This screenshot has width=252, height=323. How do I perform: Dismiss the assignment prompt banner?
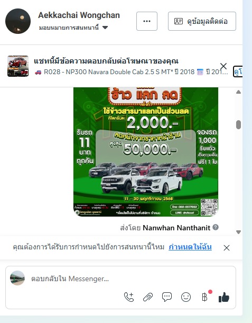pos(227,248)
